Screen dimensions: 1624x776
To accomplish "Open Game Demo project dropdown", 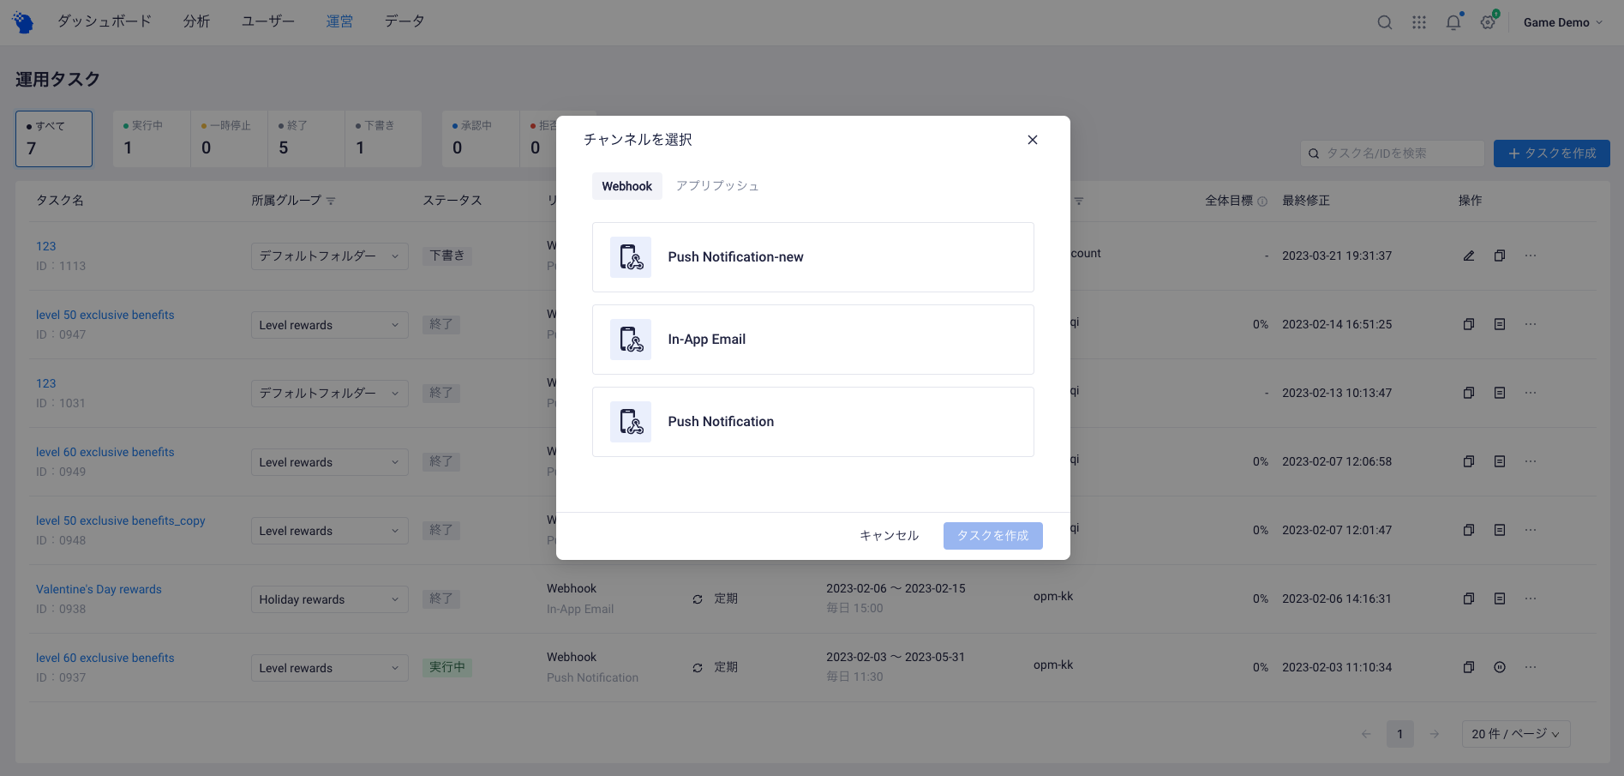I will click(1562, 22).
